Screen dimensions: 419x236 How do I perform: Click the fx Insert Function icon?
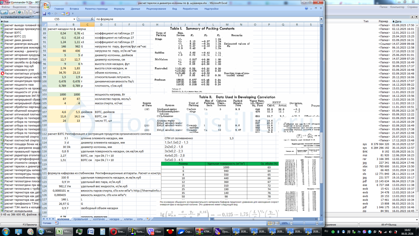pos(92,19)
